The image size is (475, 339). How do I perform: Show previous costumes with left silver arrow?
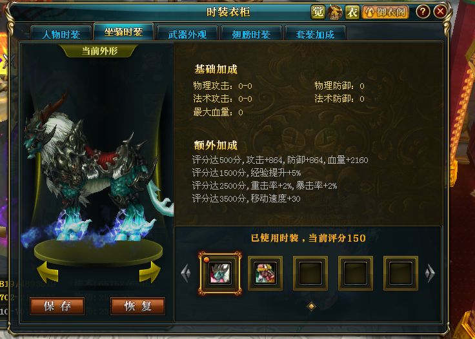tap(186, 273)
